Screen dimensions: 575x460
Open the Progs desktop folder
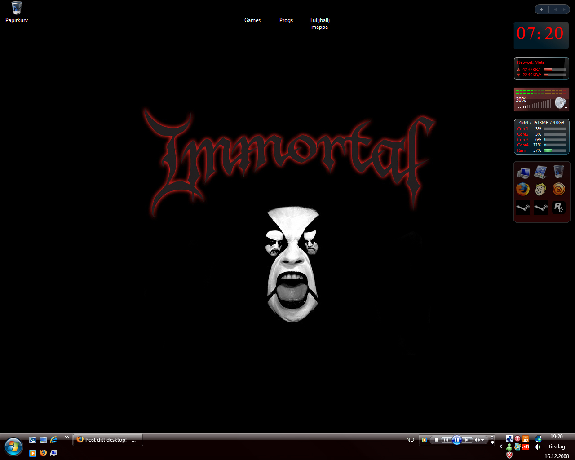[286, 20]
